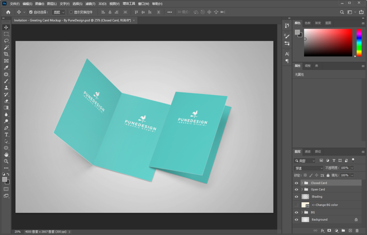Hide the Open Card group
This screenshot has height=235, width=367.
pos(296,190)
